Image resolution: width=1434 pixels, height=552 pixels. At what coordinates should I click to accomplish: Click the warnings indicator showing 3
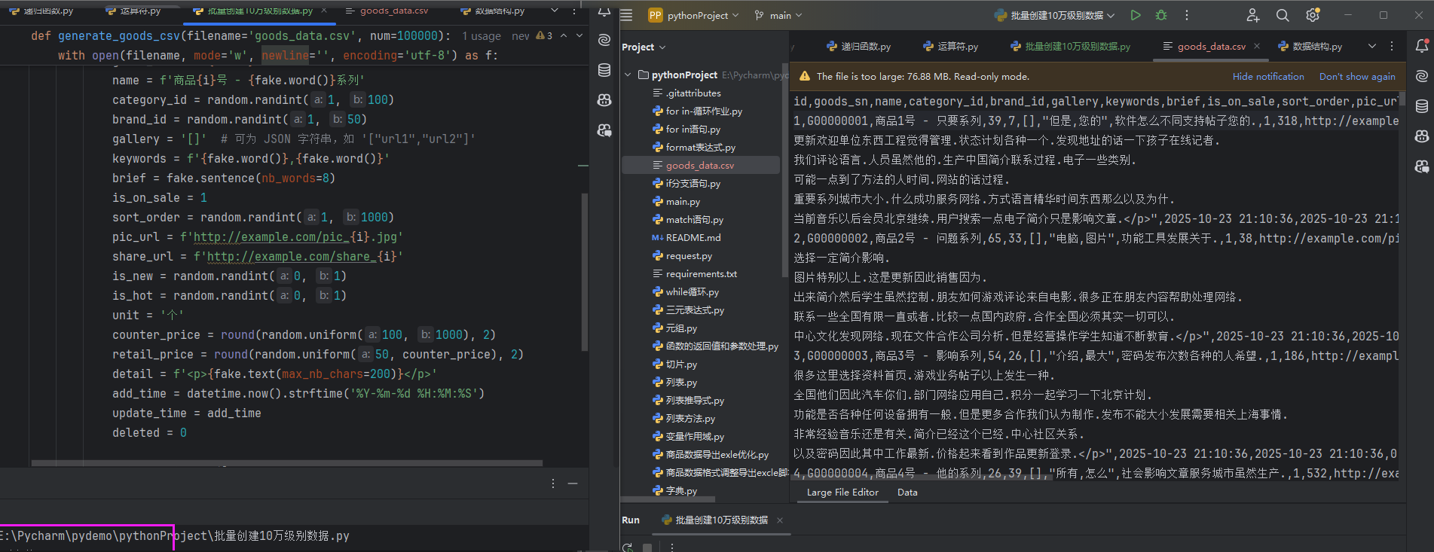[x=544, y=35]
